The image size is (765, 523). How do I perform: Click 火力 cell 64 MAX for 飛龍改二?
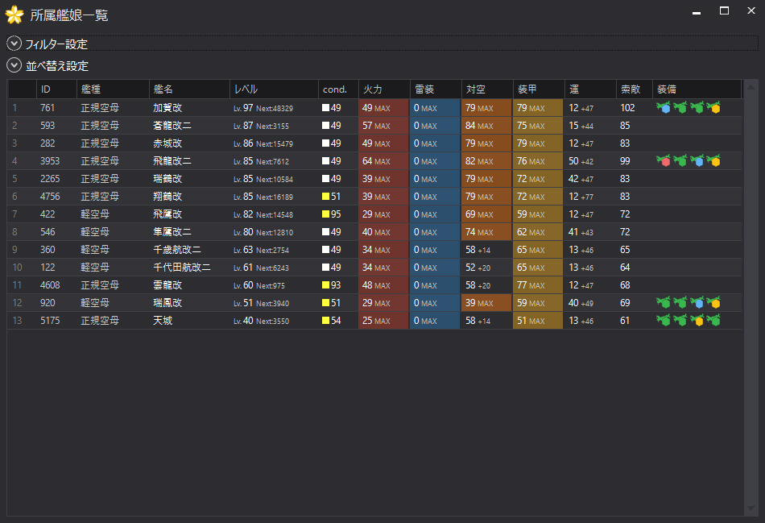click(383, 160)
